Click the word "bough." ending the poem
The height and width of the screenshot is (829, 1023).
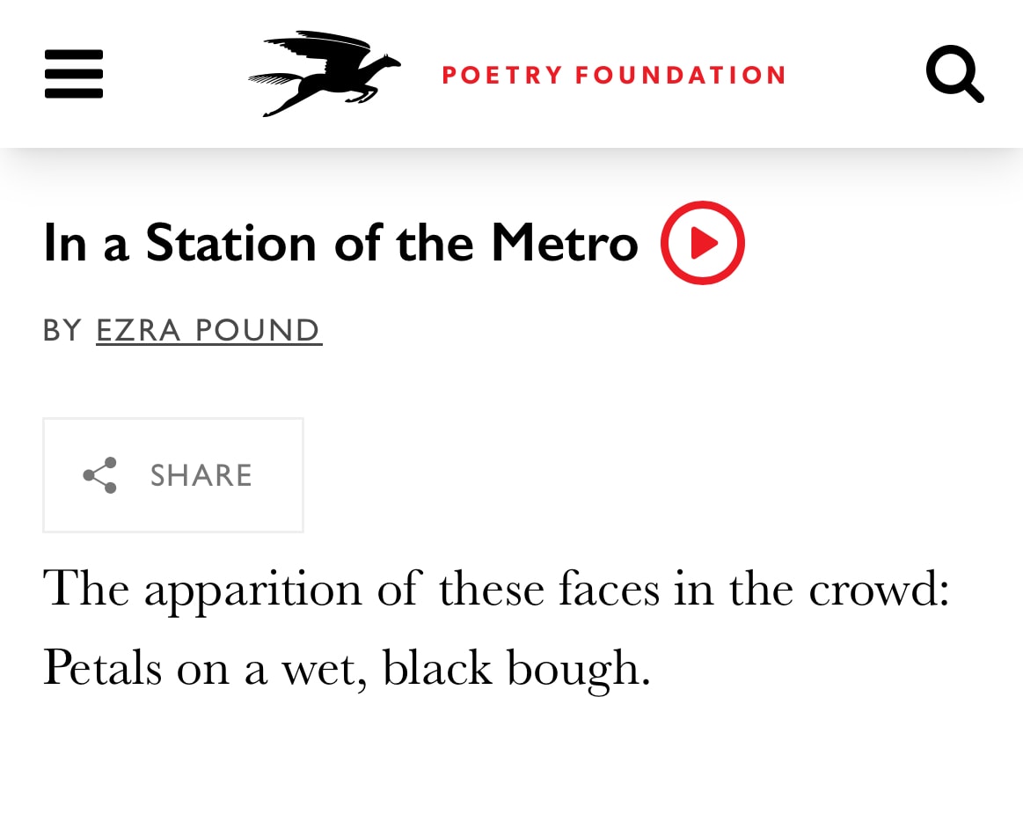pyautogui.click(x=578, y=668)
